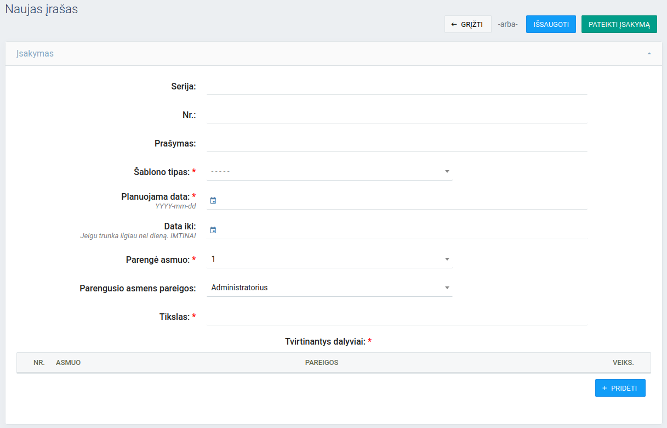The image size is (667, 428).
Task: Click the Asmuo column header
Action: coord(68,363)
